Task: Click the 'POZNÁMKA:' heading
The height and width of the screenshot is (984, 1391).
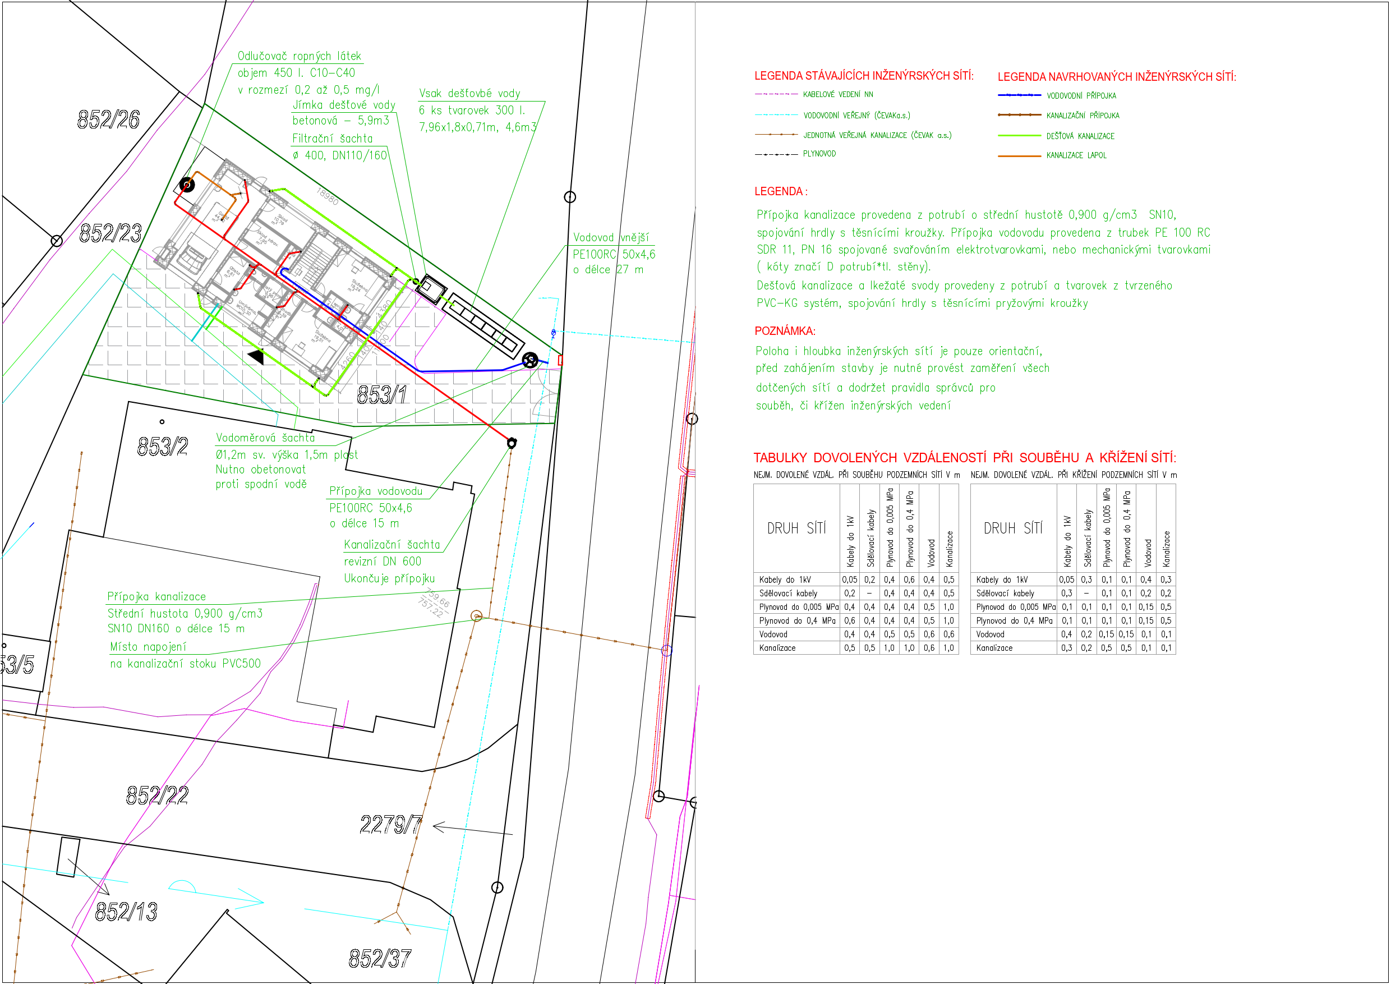Action: point(785,331)
